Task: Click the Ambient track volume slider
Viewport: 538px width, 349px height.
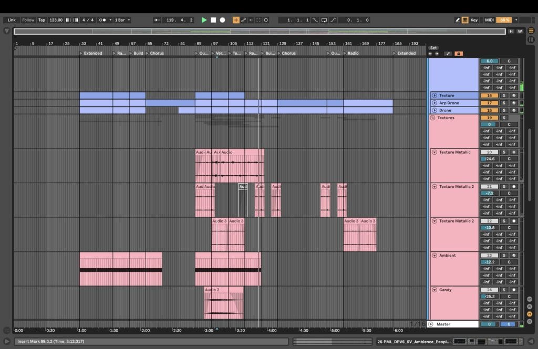Action: [x=489, y=262]
